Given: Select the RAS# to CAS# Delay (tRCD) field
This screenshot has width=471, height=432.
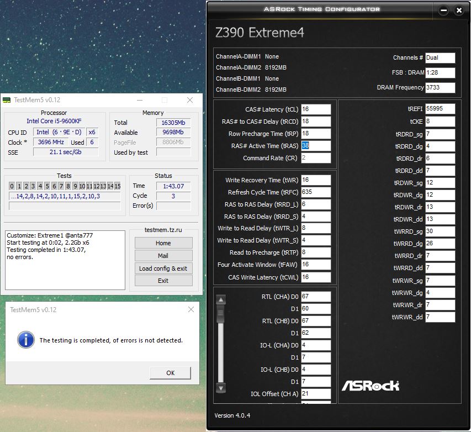Looking at the screenshot, I should [x=316, y=122].
